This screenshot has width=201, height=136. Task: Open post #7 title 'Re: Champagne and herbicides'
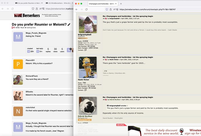click(128, 57)
